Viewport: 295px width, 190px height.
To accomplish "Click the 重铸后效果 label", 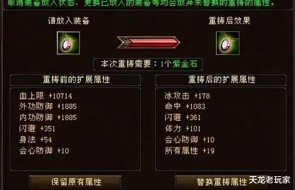I will pyautogui.click(x=229, y=21).
